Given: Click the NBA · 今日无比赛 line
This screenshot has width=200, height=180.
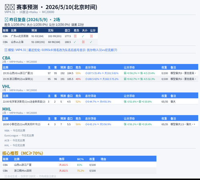Looking at the screenshot, I should click(15, 131).
